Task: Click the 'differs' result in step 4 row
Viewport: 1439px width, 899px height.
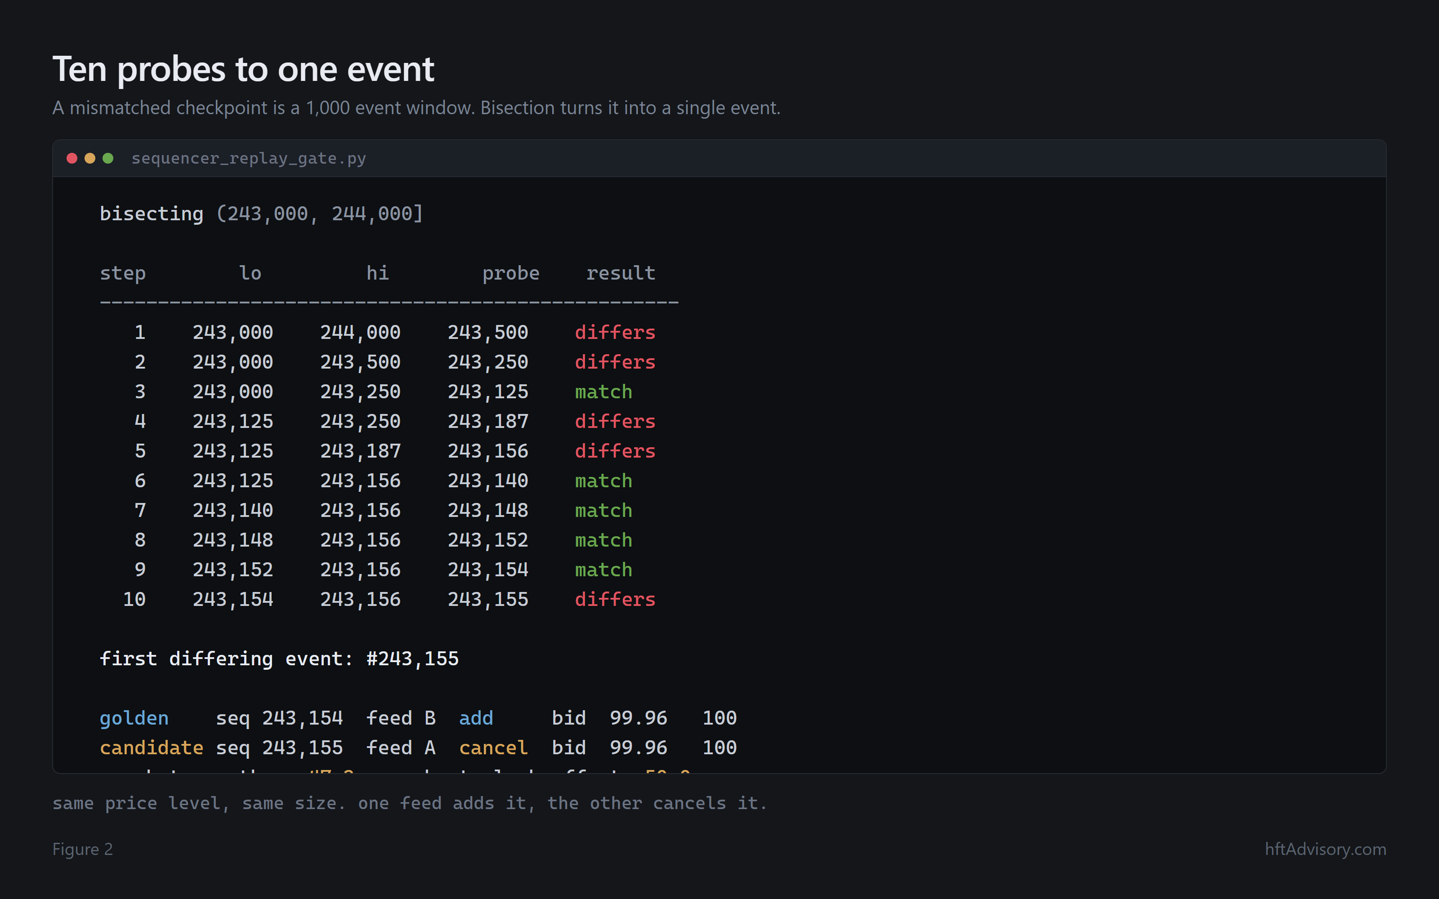Action: click(x=615, y=422)
